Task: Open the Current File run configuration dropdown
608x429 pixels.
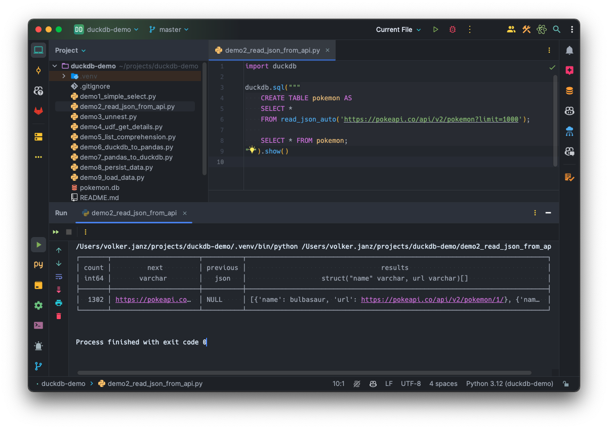Action: pos(398,29)
